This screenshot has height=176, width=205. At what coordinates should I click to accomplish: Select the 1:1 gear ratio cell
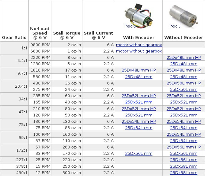point(14,48)
